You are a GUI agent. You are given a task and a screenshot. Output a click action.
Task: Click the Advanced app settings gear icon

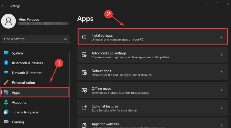click(84, 55)
